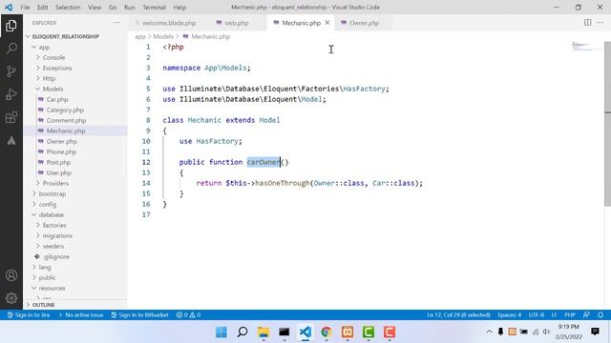Open Owner.php in the explorer tree
This screenshot has height=343, width=611.
(x=61, y=141)
